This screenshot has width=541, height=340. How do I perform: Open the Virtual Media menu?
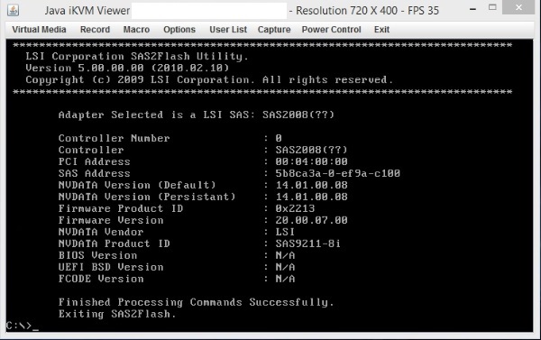(x=39, y=30)
